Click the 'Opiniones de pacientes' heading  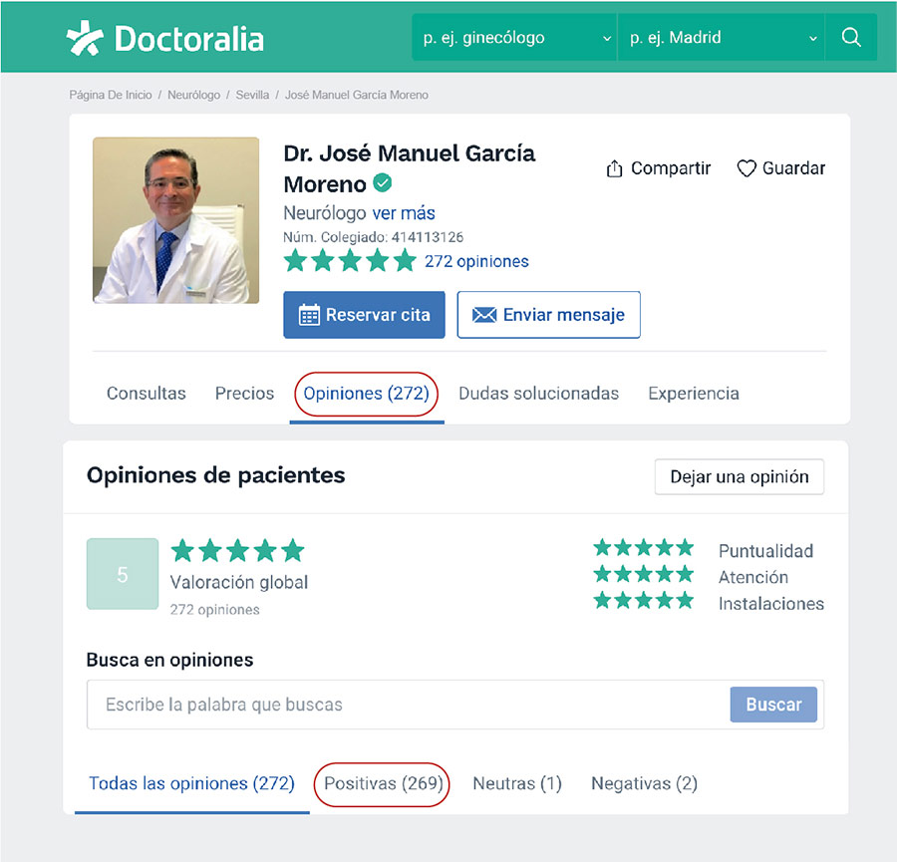[x=215, y=475]
